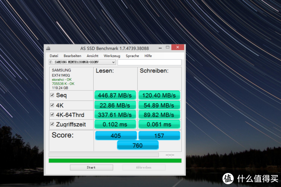
Task: Click 4K-64Thrd read result 337.61 MB/s
Action: (115, 115)
